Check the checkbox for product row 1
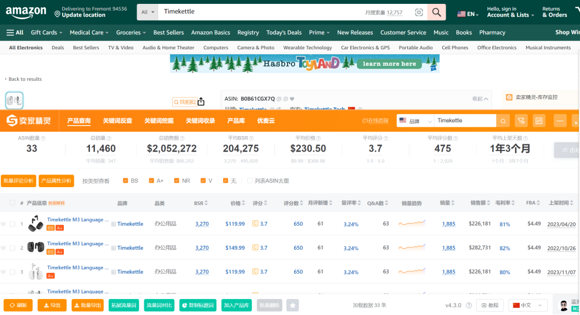This screenshot has width=580, height=315. coord(13,224)
